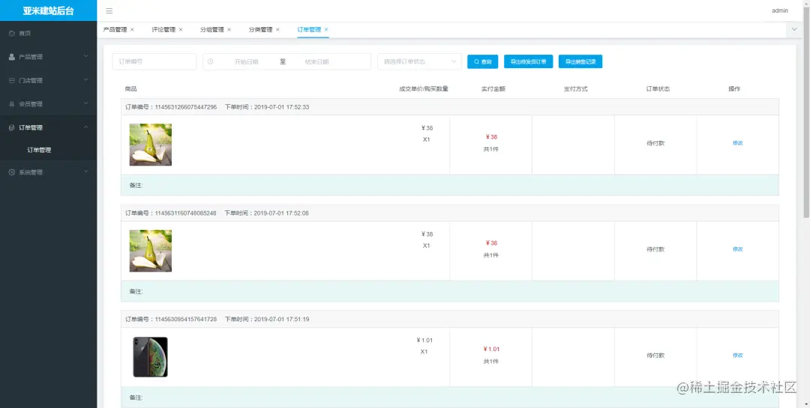Open the admin user menu
810x408 pixels.
(x=779, y=10)
